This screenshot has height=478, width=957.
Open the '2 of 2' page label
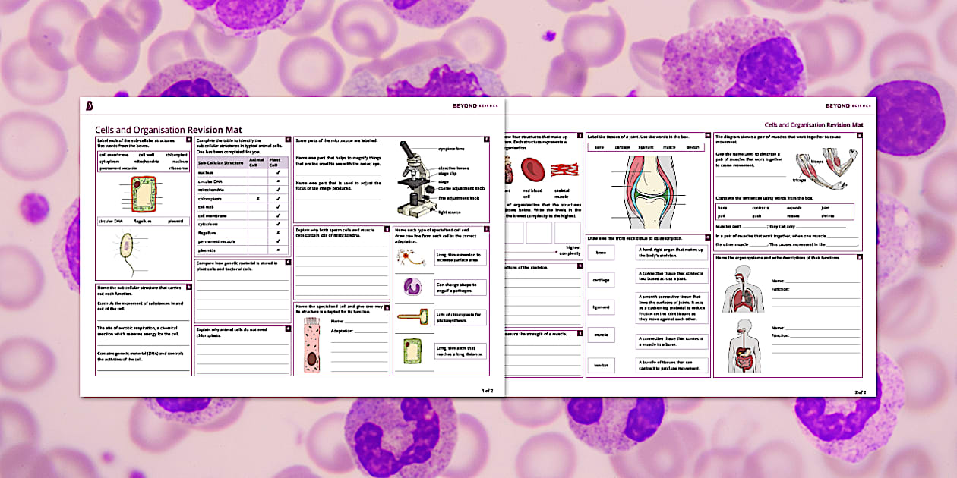tap(861, 390)
